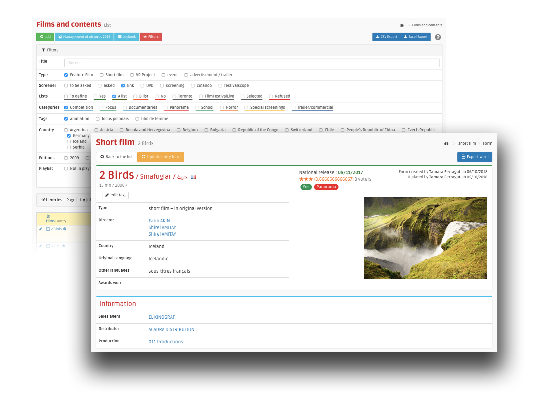Disable the animation tag filter
The image size is (533, 400).
pyautogui.click(x=66, y=119)
